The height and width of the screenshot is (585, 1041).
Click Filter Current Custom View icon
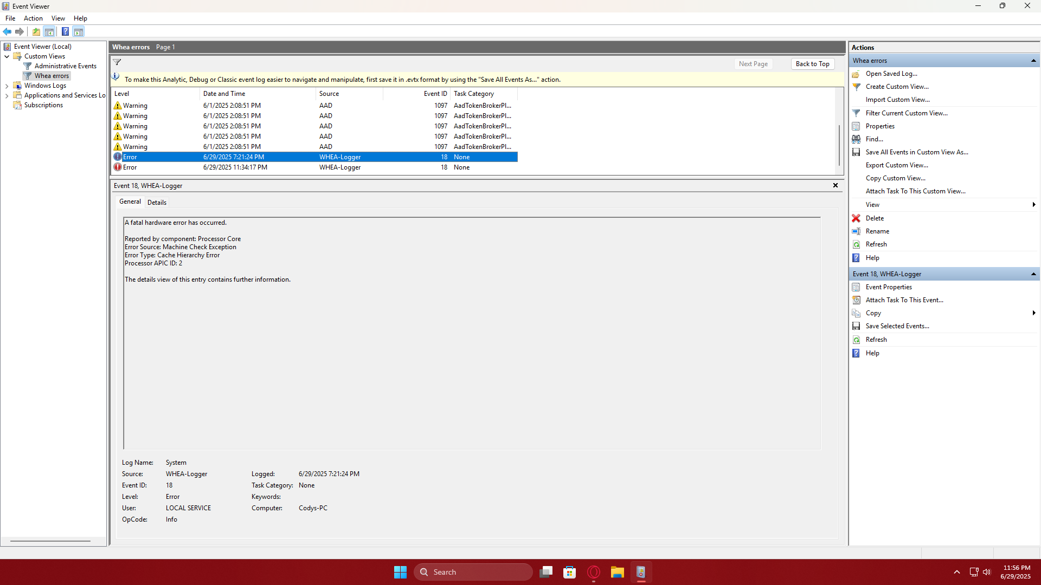856,113
